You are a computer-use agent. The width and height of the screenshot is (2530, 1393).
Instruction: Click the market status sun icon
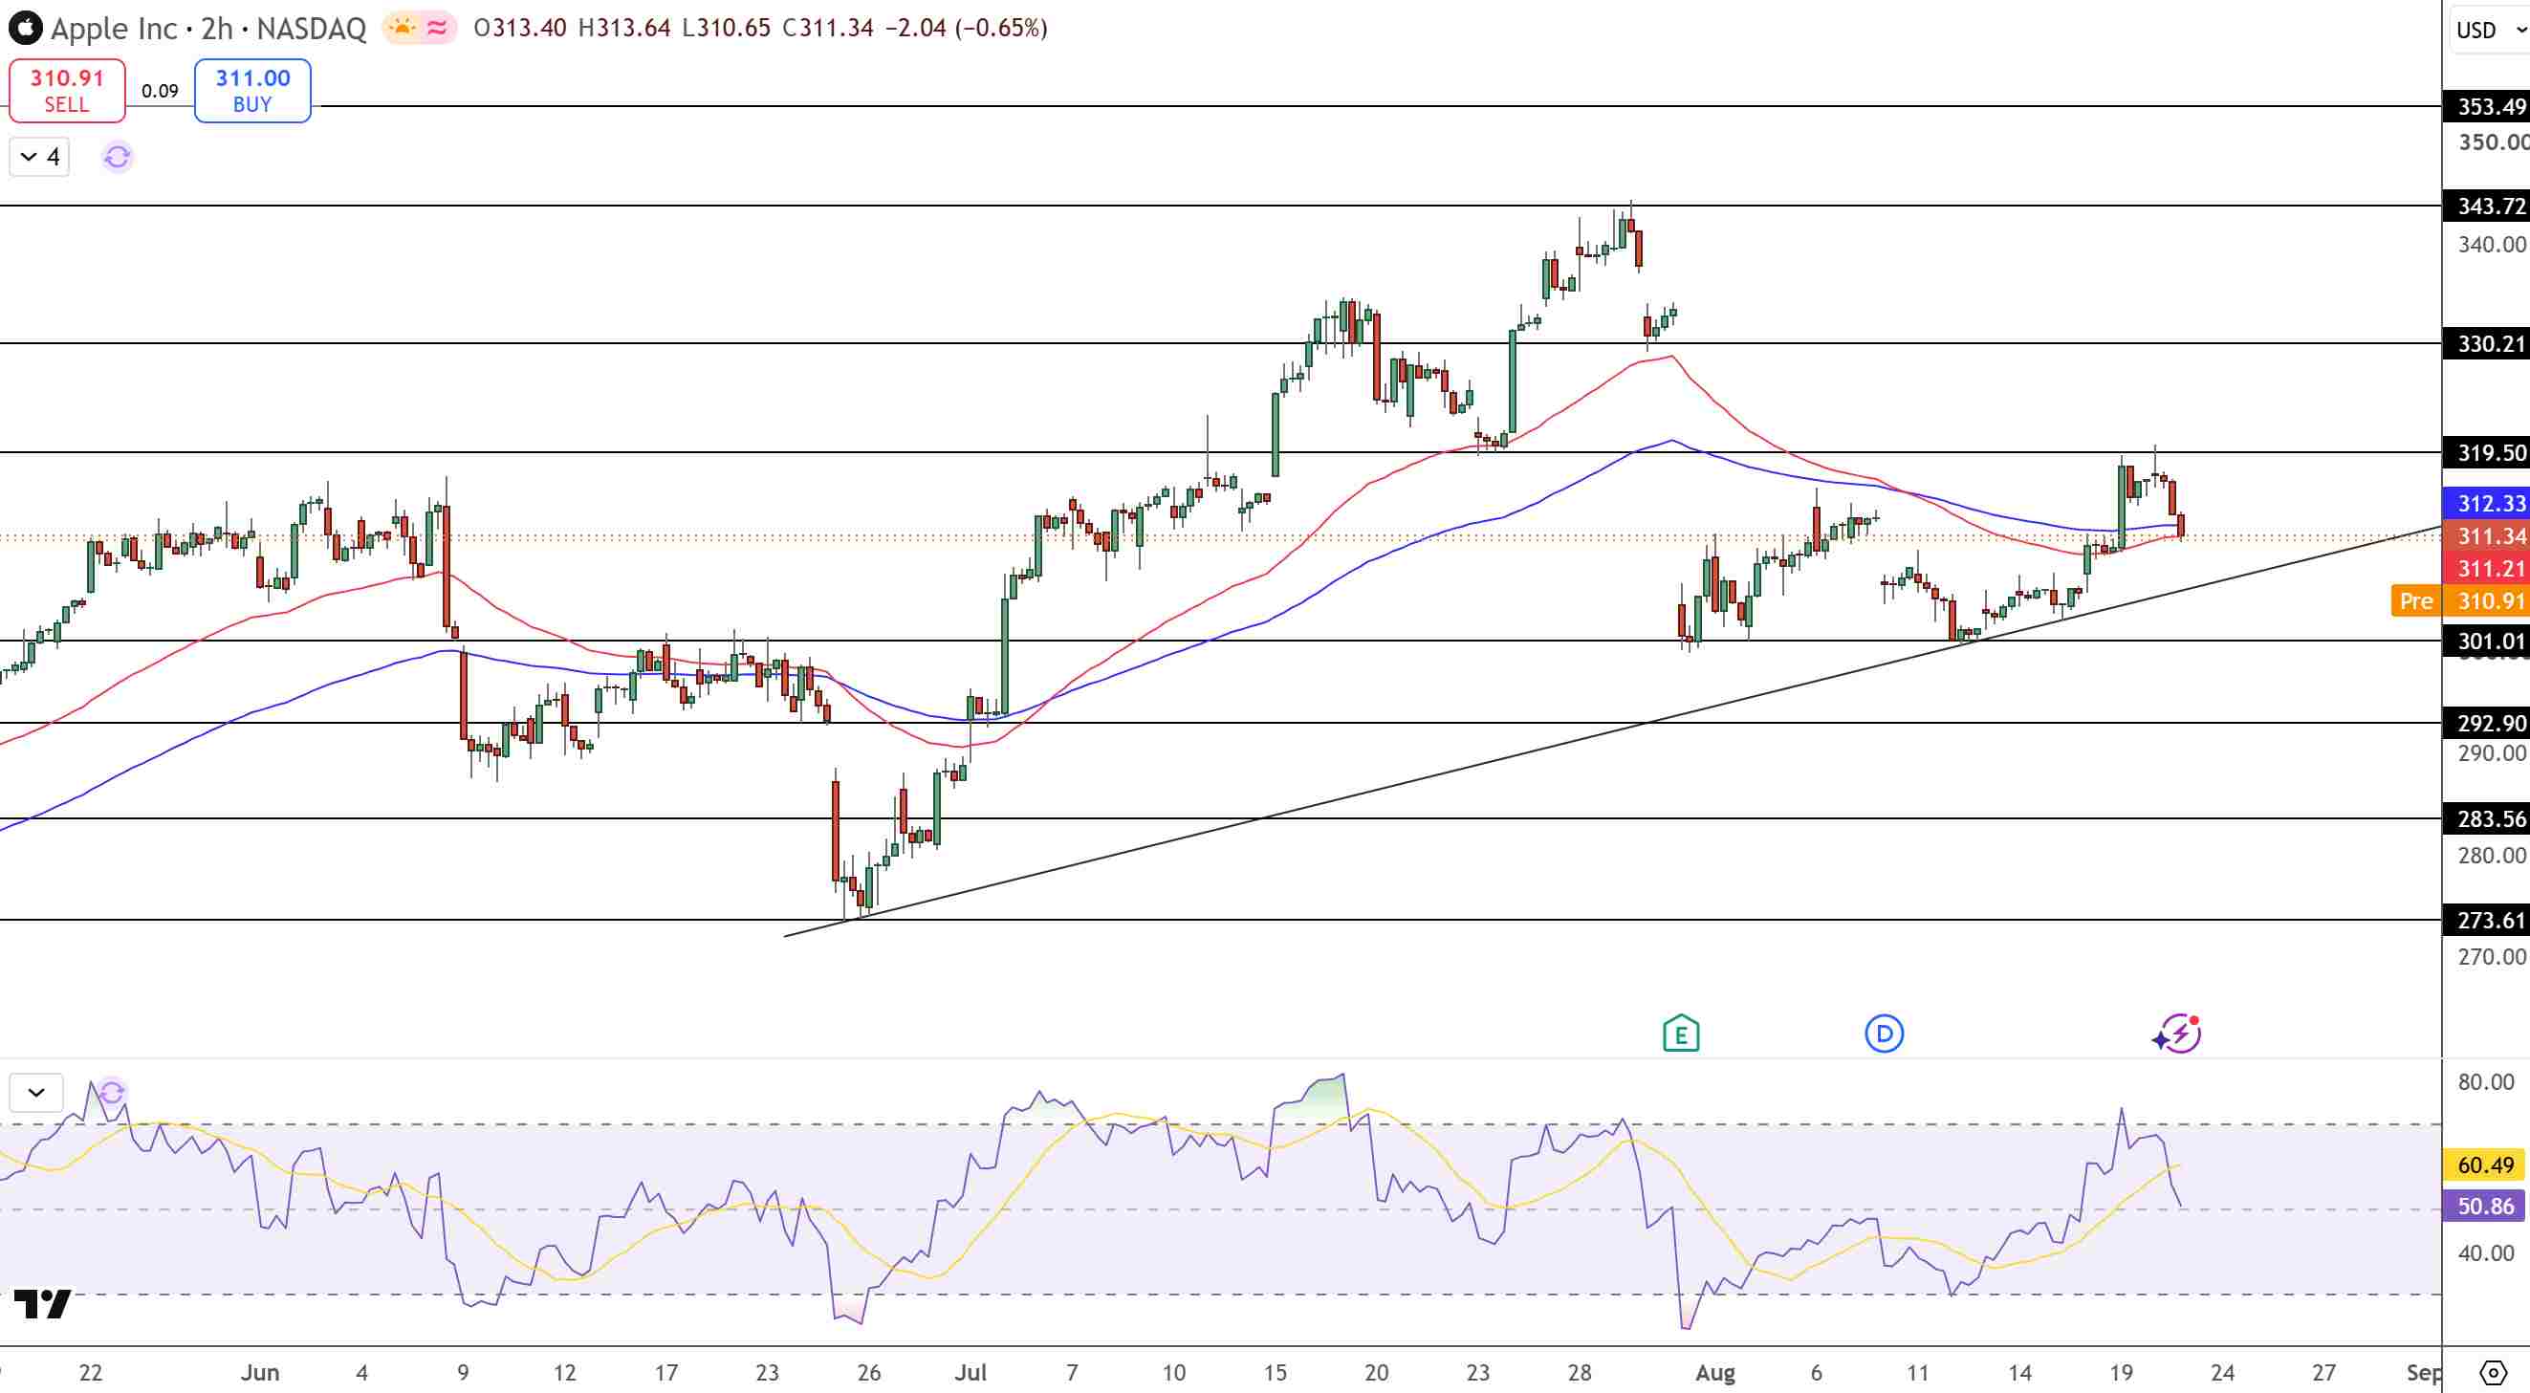(402, 28)
